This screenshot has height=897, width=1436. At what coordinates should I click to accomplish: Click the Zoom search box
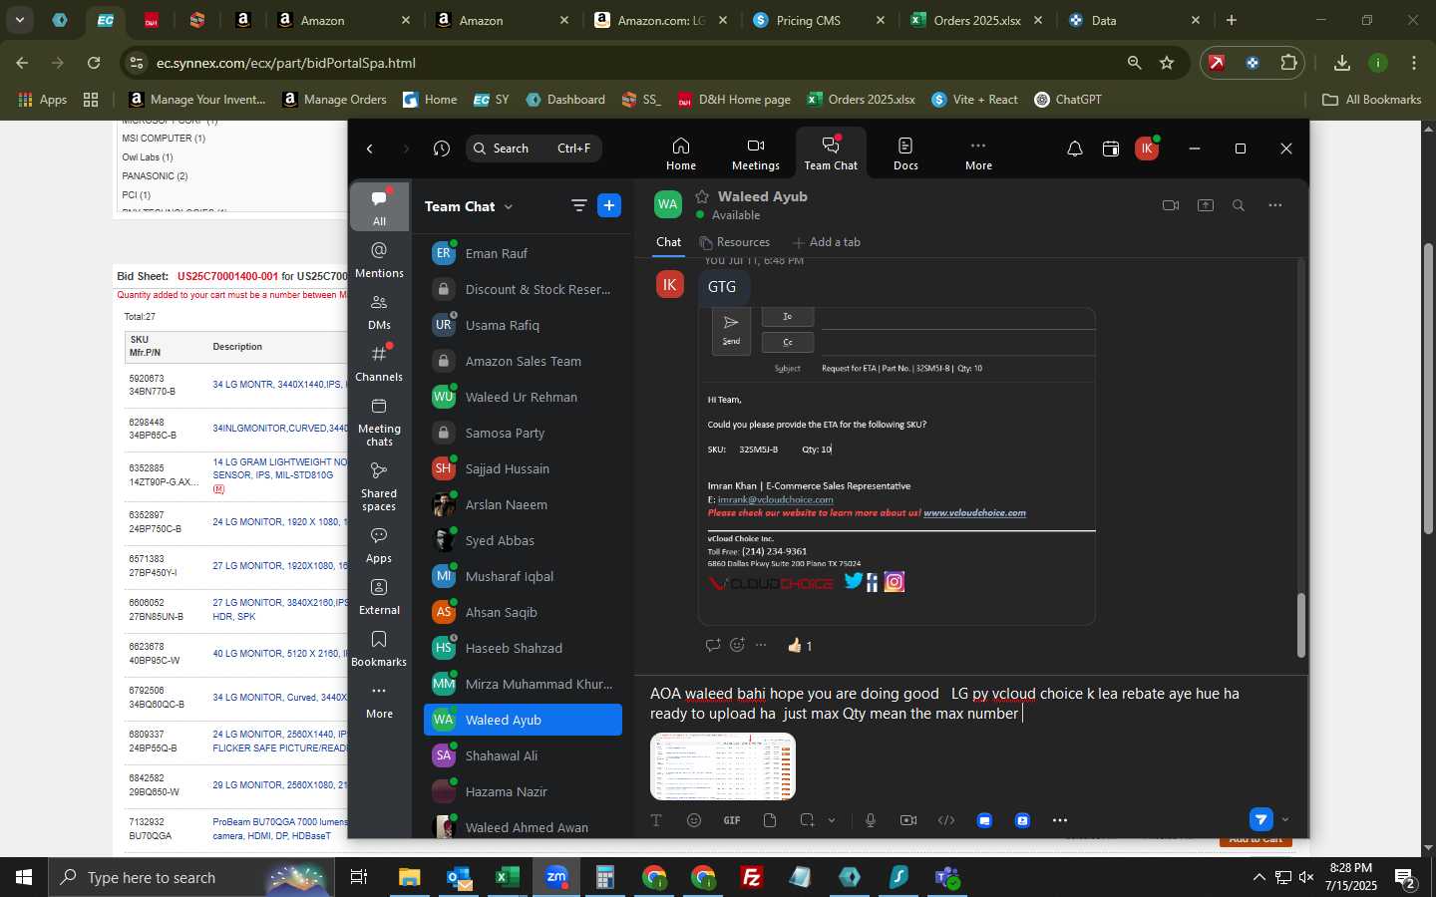(x=534, y=149)
